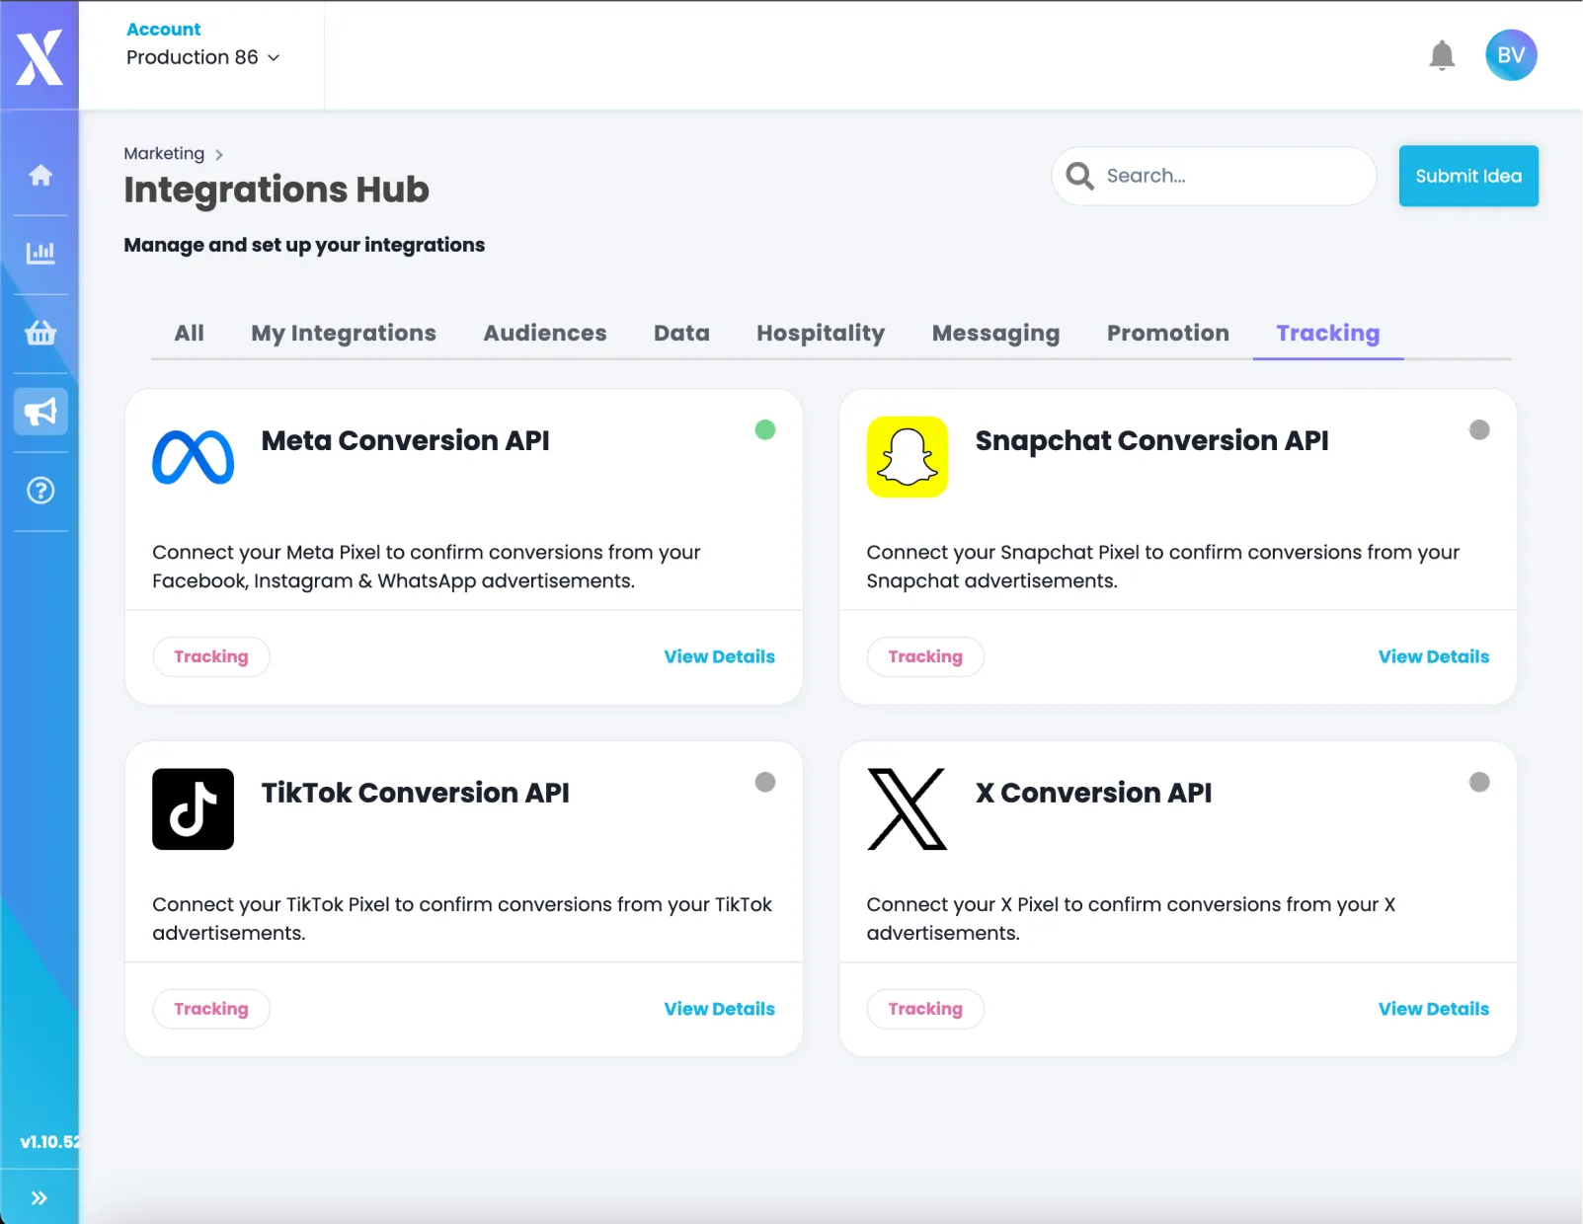Click the Integrations Hub heading
The image size is (1583, 1224).
coord(277,190)
